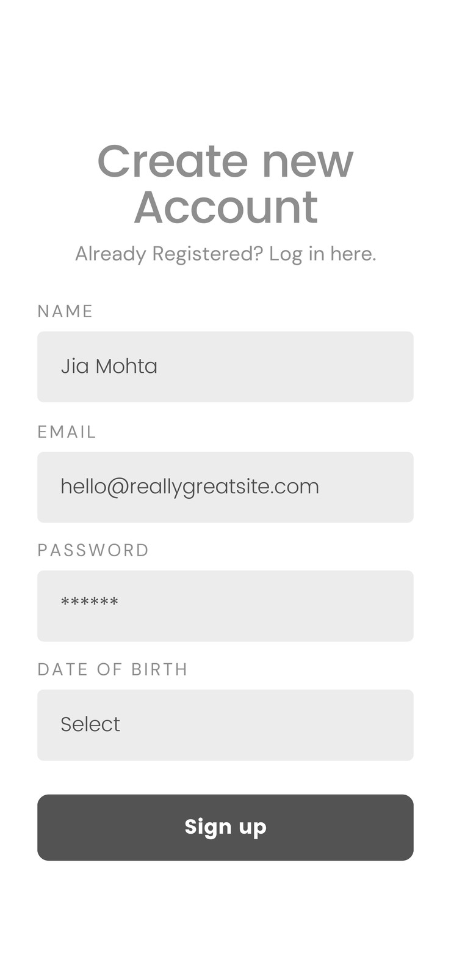Screen dimensions: 451x978
Task: Click the empty right side of Password box
Action: pos(317,606)
